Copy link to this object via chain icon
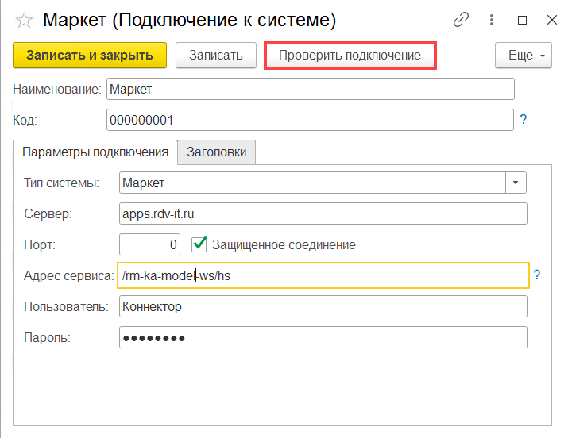The height and width of the screenshot is (438, 572). click(461, 20)
